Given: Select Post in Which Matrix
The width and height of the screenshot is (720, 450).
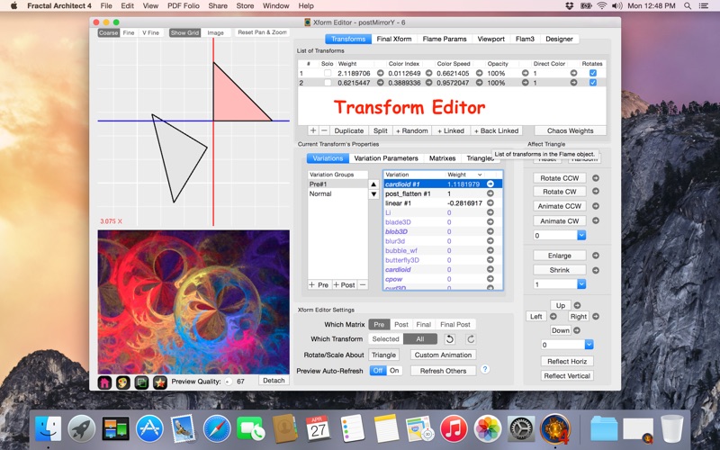Looking at the screenshot, I should click(x=401, y=324).
